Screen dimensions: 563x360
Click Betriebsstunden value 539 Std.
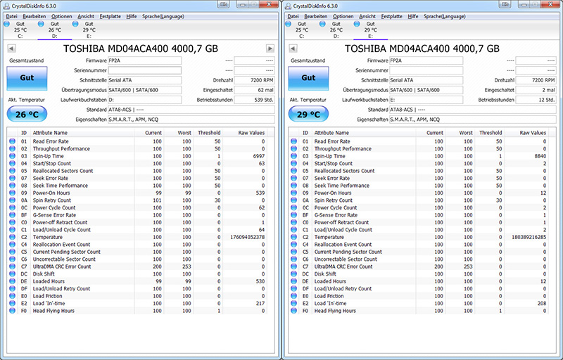click(255, 100)
